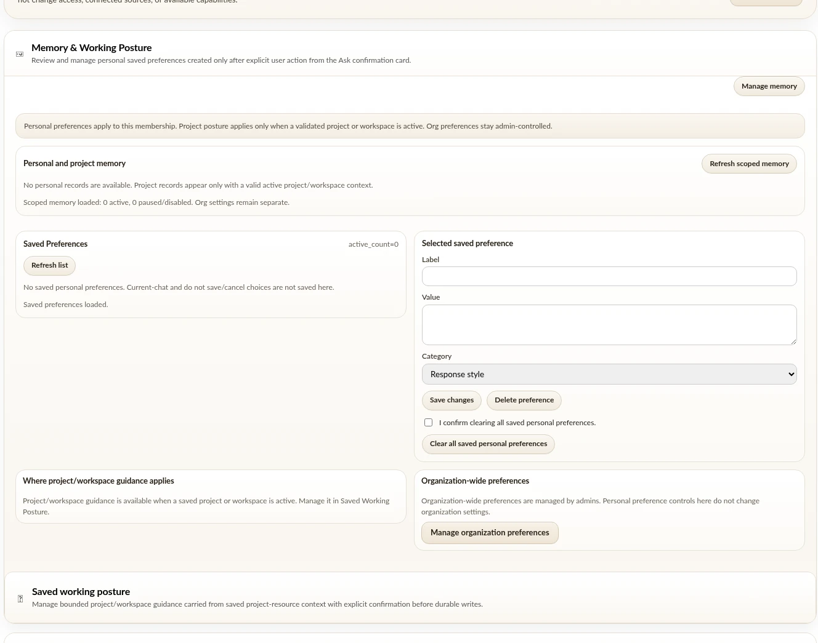Delete the selected preference
The height and width of the screenshot is (643, 818).
click(x=524, y=401)
